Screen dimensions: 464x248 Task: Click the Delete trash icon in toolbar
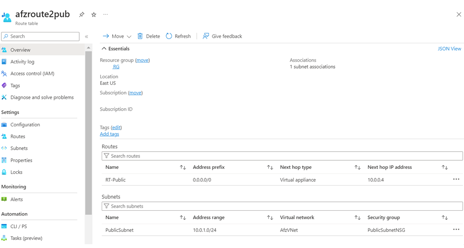pyautogui.click(x=140, y=36)
